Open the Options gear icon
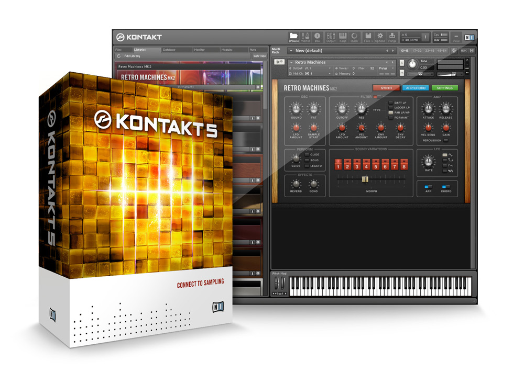Image resolution: width=524 pixels, height=384 pixels. pyautogui.click(x=379, y=35)
